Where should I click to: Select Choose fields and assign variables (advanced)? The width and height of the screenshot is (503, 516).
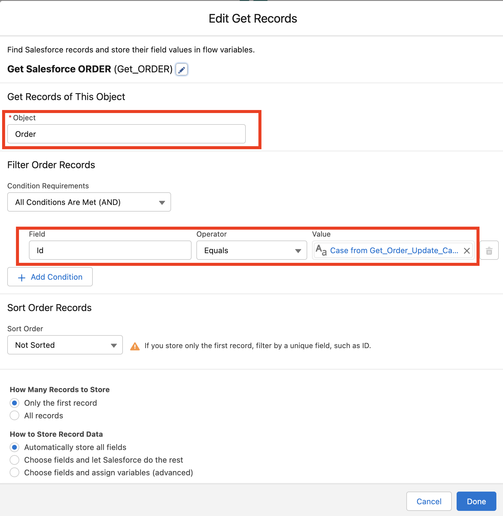(14, 473)
